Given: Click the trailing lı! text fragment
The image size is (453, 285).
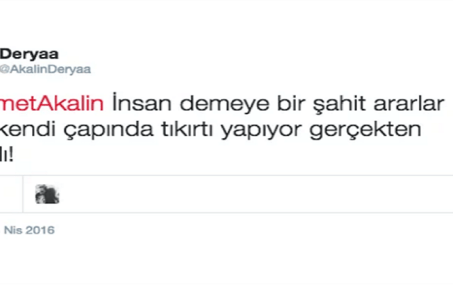Looking at the screenshot, I should (x=6, y=155).
